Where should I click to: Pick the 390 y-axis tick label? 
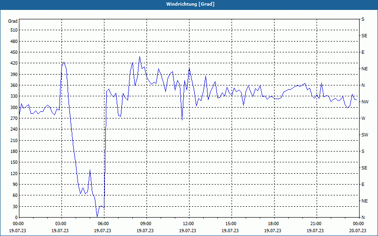(x=14, y=75)
